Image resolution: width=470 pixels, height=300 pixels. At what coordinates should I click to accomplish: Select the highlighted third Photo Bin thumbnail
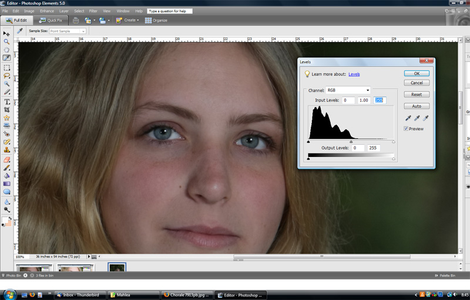[x=116, y=267]
